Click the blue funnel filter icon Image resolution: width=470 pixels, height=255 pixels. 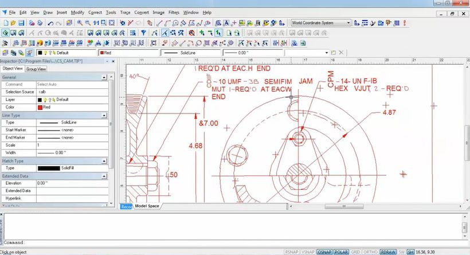143,33
